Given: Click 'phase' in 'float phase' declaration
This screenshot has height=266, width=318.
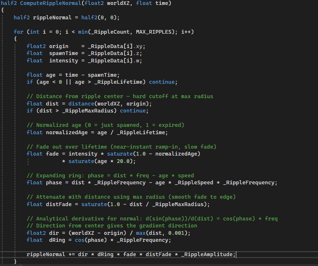Looking at the screenshot, I should [x=54, y=183].
